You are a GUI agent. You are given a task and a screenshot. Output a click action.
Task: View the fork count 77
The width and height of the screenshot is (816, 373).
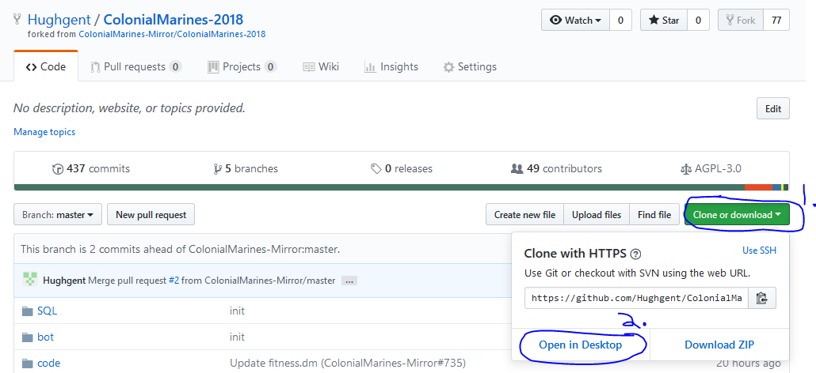[x=776, y=21]
